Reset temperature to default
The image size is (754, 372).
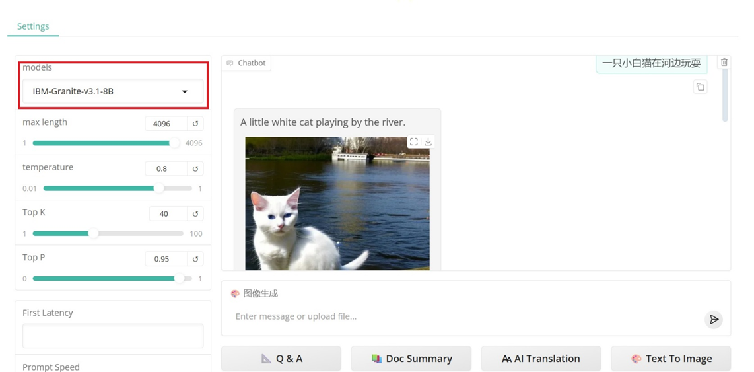coord(195,169)
